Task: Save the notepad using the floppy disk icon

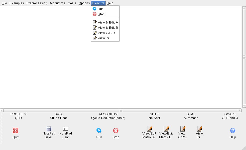Action: [x=49, y=129]
